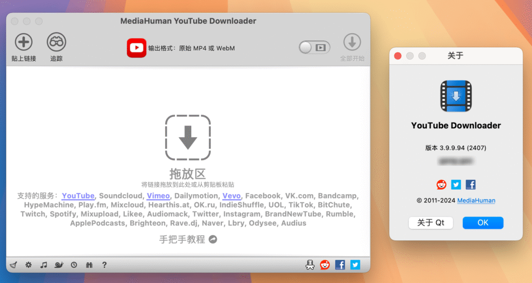Open the 输出格式 output format selector

(x=191, y=48)
